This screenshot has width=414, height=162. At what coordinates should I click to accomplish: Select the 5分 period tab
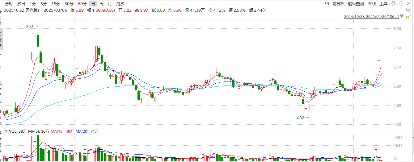pyautogui.click(x=44, y=4)
